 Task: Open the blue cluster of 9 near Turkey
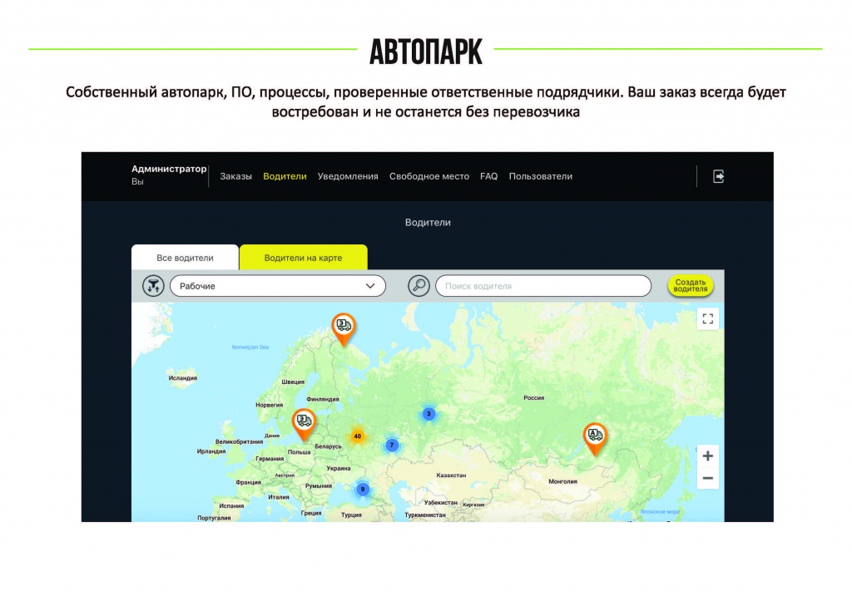click(x=363, y=489)
